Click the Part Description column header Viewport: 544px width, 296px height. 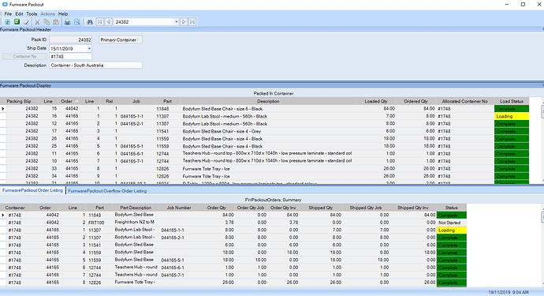point(136,208)
